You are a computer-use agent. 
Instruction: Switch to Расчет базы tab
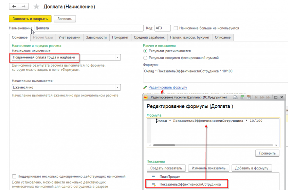point(43,37)
